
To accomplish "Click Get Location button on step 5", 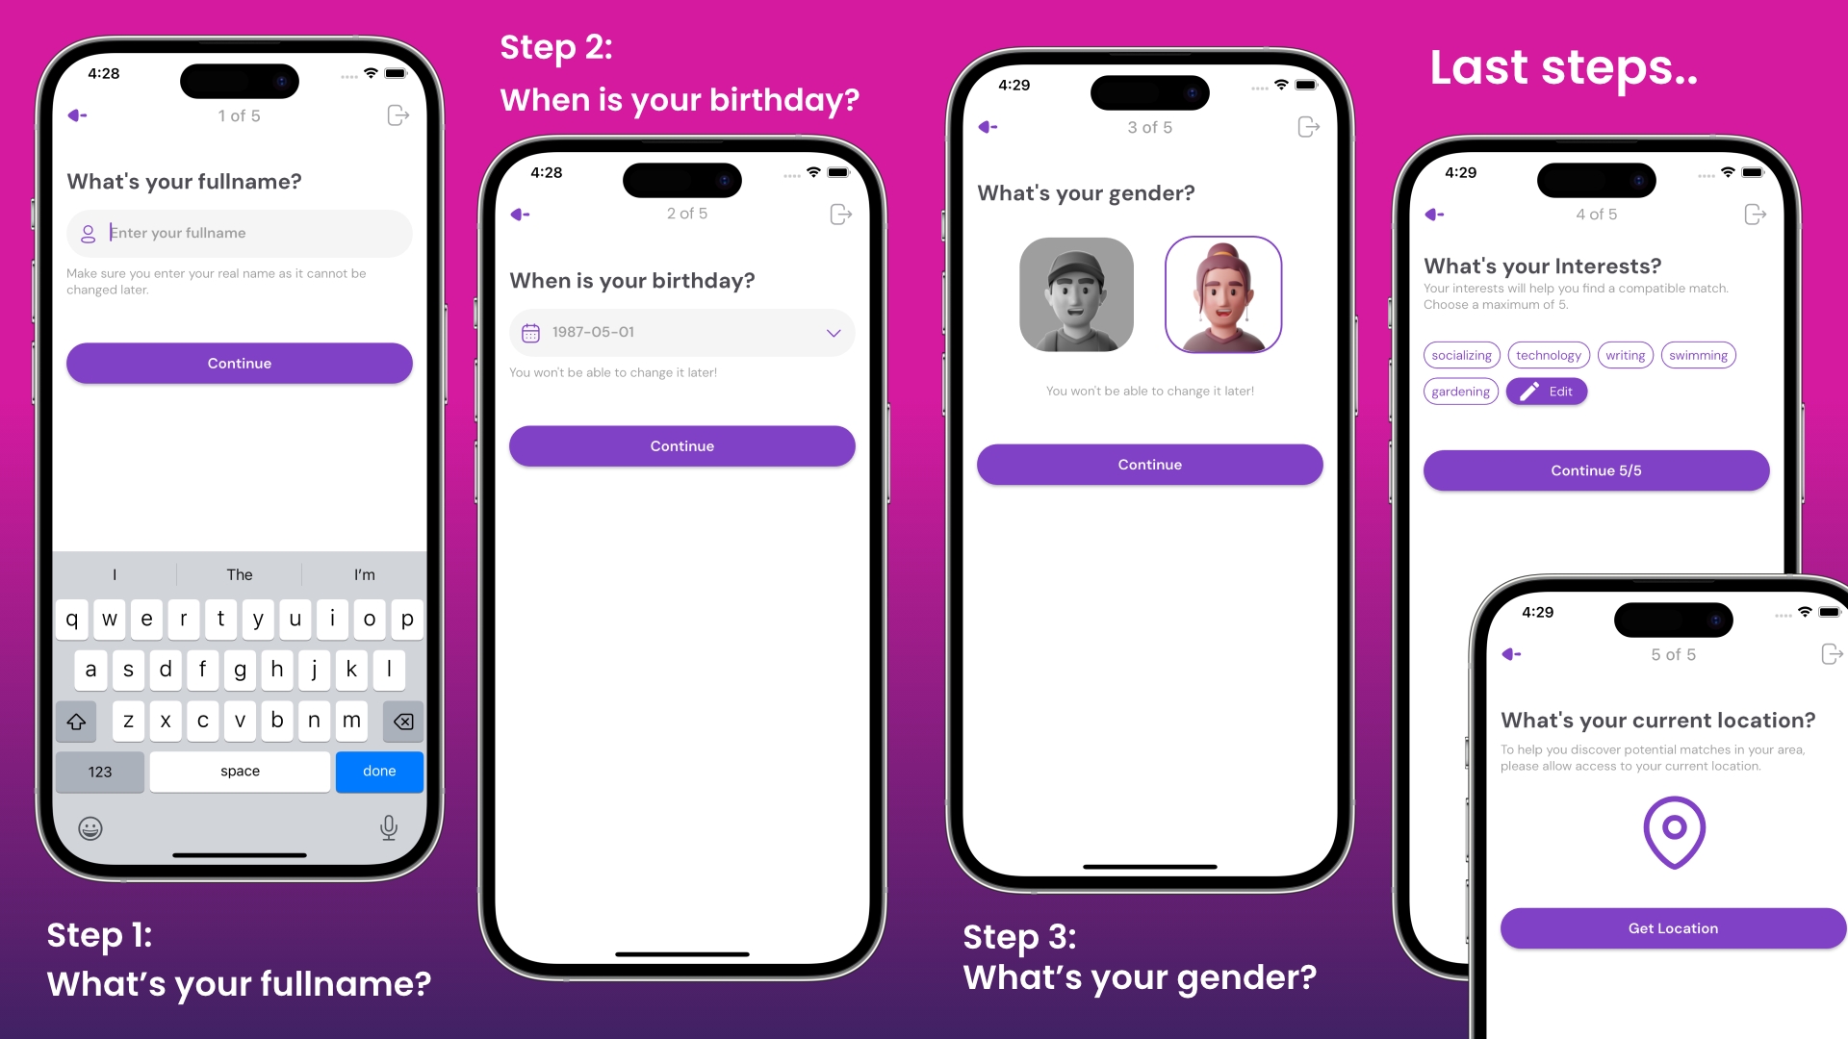I will click(1673, 928).
